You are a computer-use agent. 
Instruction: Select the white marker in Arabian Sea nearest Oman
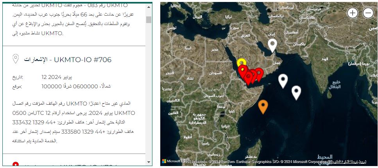(283, 81)
